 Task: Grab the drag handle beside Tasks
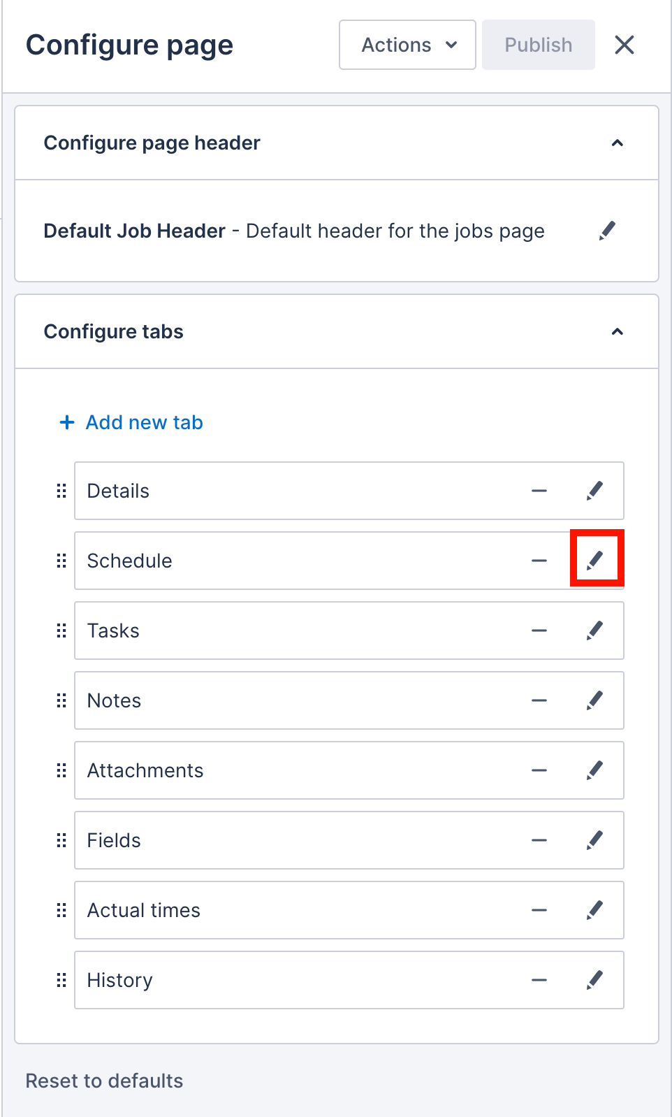(61, 630)
